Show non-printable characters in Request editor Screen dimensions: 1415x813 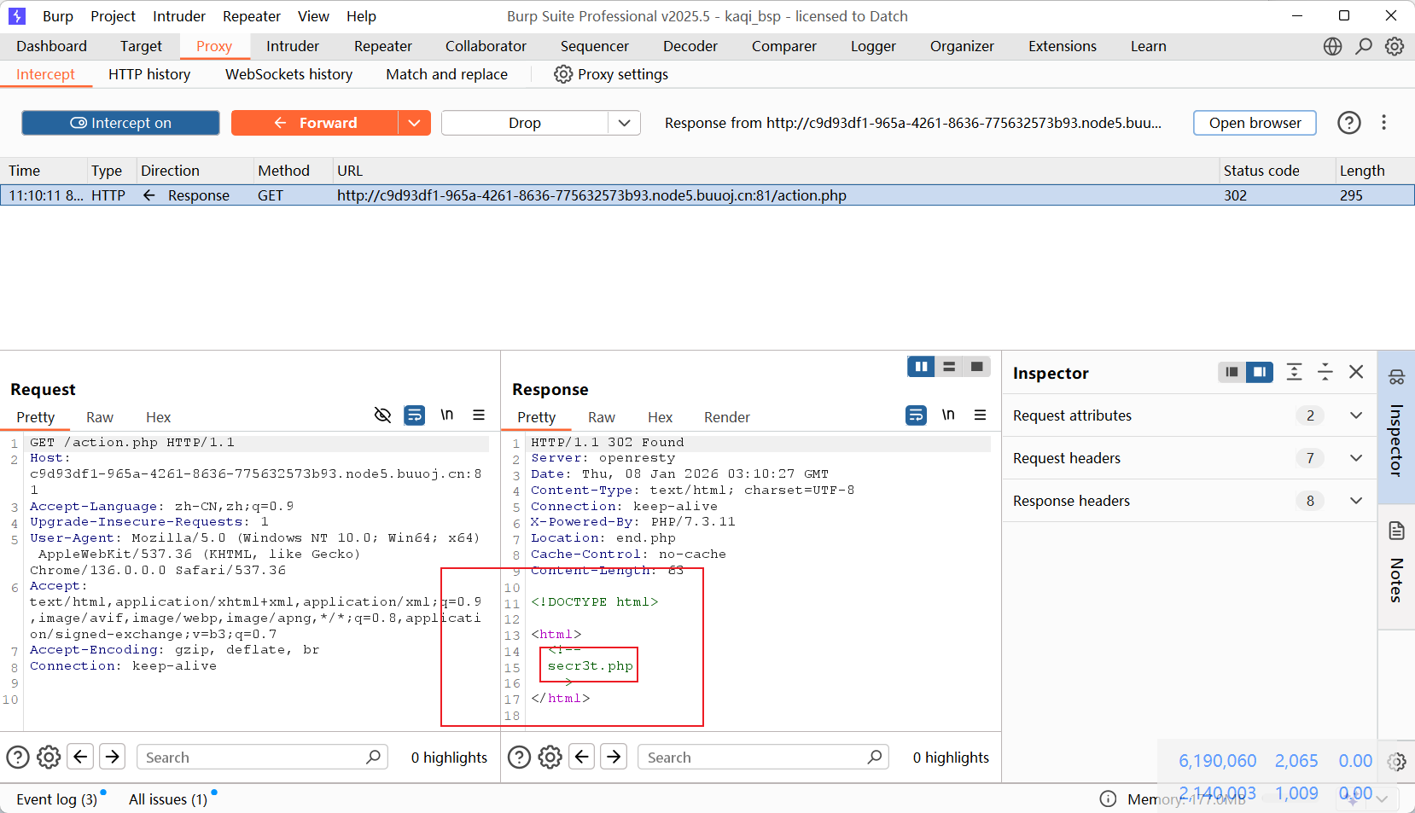[447, 415]
